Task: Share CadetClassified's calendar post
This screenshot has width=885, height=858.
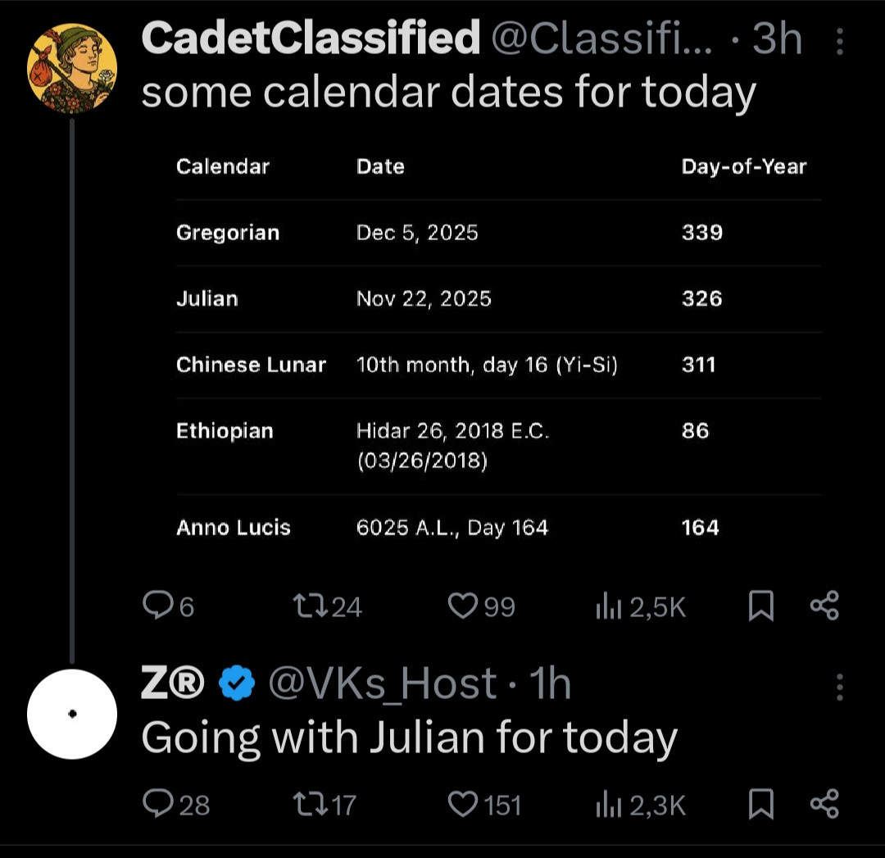Action: [x=824, y=606]
